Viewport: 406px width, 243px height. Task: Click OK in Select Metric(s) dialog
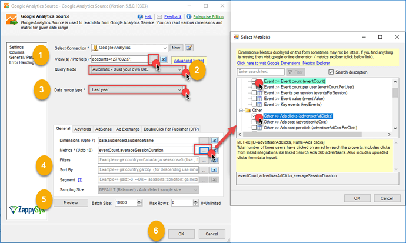[357, 198]
